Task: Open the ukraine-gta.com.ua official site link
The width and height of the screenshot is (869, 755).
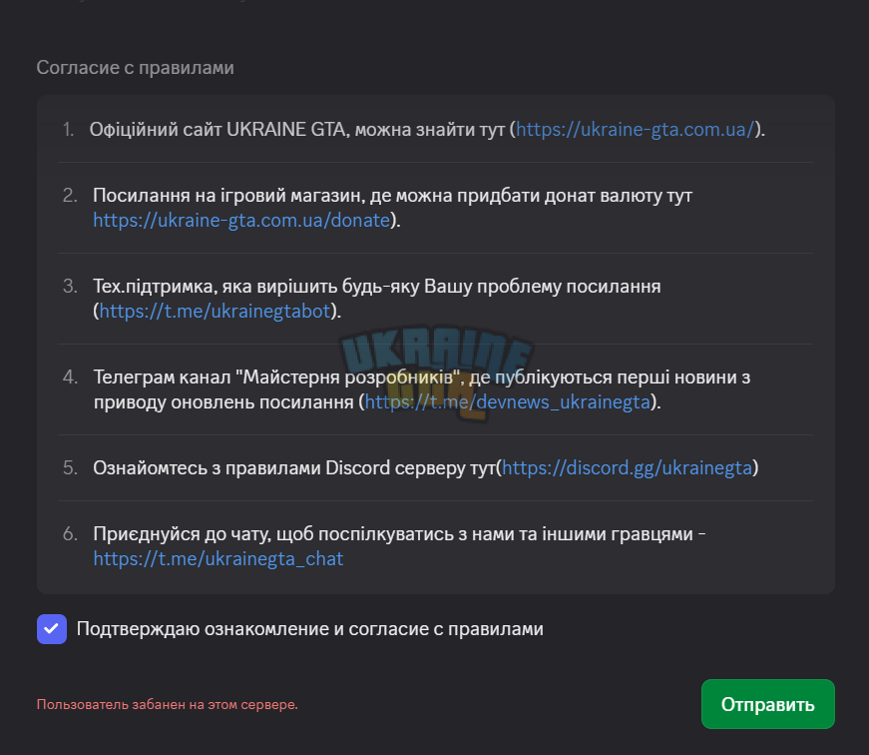Action: pos(636,130)
